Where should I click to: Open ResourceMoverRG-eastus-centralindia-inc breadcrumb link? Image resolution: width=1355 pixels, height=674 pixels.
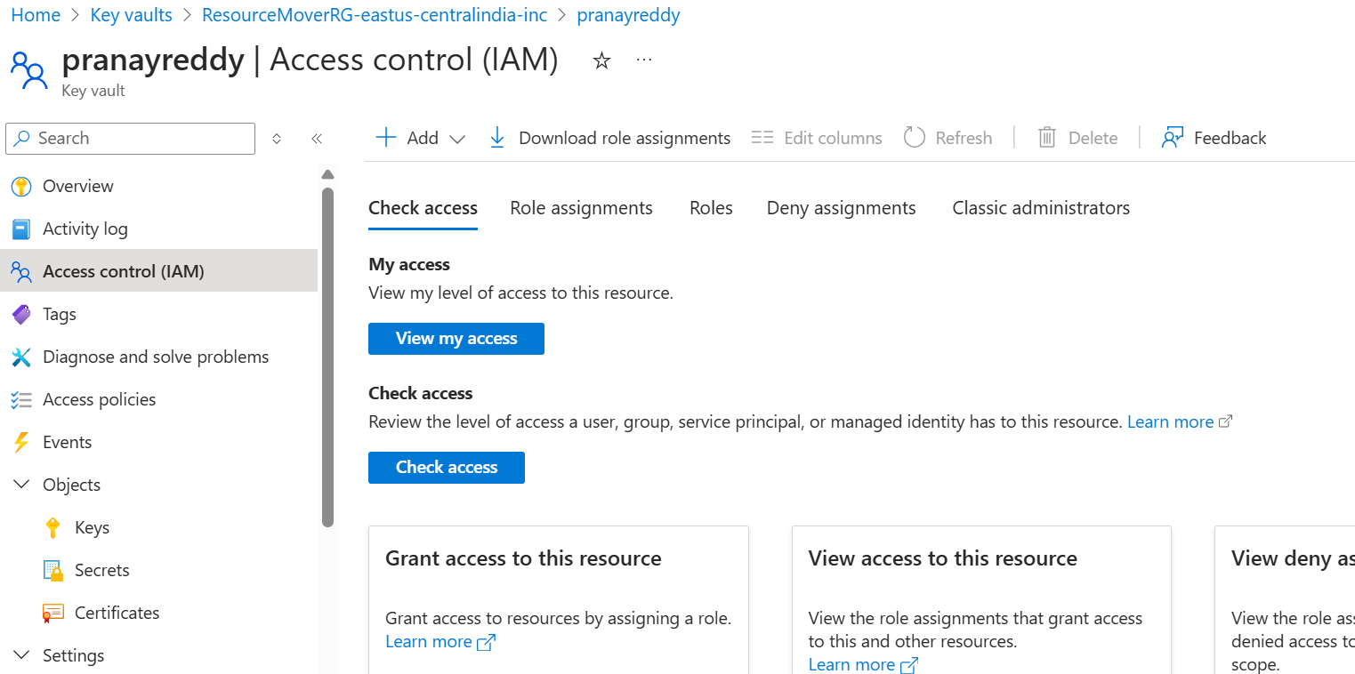point(375,15)
